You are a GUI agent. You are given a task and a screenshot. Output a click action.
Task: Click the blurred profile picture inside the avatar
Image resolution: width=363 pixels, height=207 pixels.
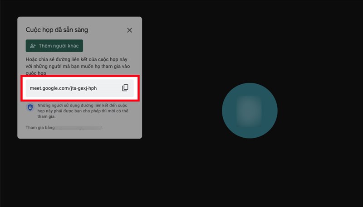tap(249, 111)
